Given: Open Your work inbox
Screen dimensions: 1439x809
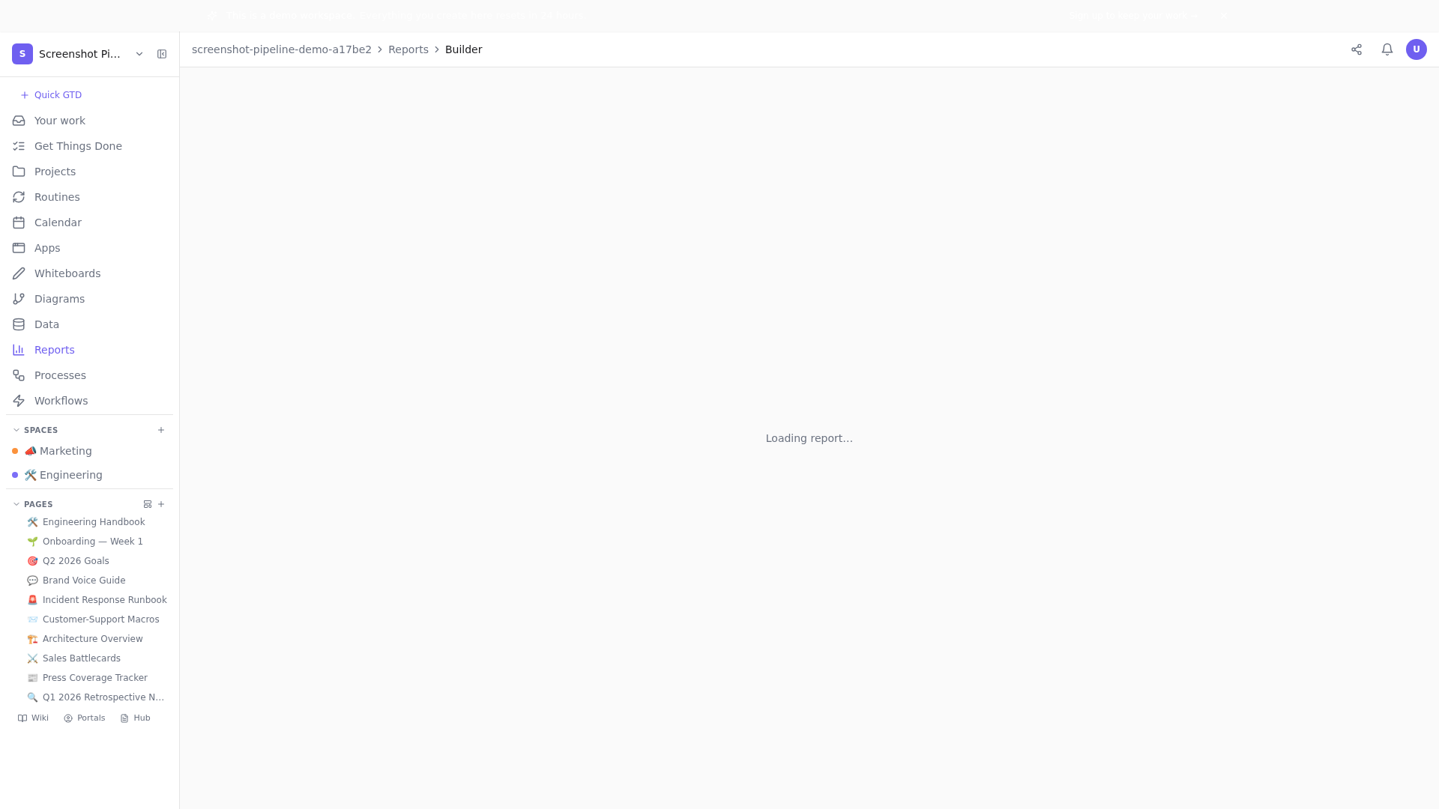Looking at the screenshot, I should (89, 121).
